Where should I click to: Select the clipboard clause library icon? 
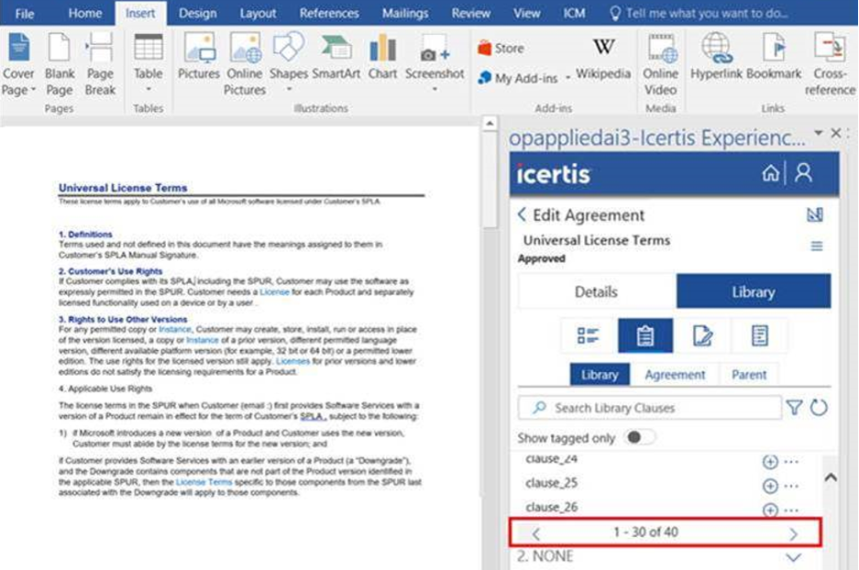(x=644, y=336)
